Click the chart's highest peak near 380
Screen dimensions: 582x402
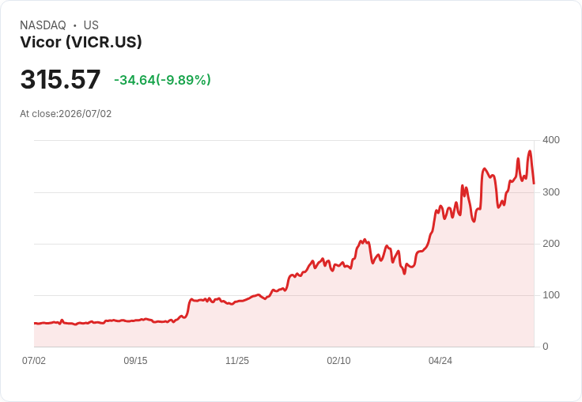(x=530, y=151)
